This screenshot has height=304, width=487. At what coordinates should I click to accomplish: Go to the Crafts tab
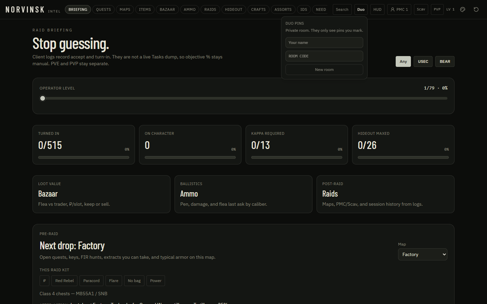[258, 9]
